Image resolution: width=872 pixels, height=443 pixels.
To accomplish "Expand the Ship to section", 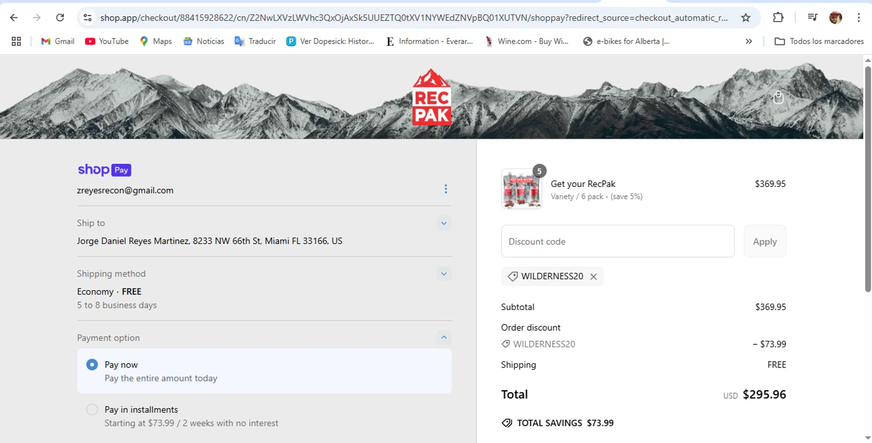I will 444,223.
